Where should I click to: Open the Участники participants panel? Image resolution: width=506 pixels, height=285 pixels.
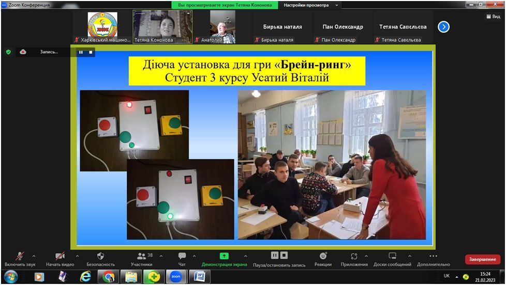(x=142, y=259)
